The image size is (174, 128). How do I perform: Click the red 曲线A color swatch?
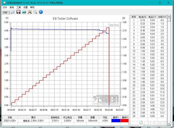pyautogui.click(x=124, y=120)
